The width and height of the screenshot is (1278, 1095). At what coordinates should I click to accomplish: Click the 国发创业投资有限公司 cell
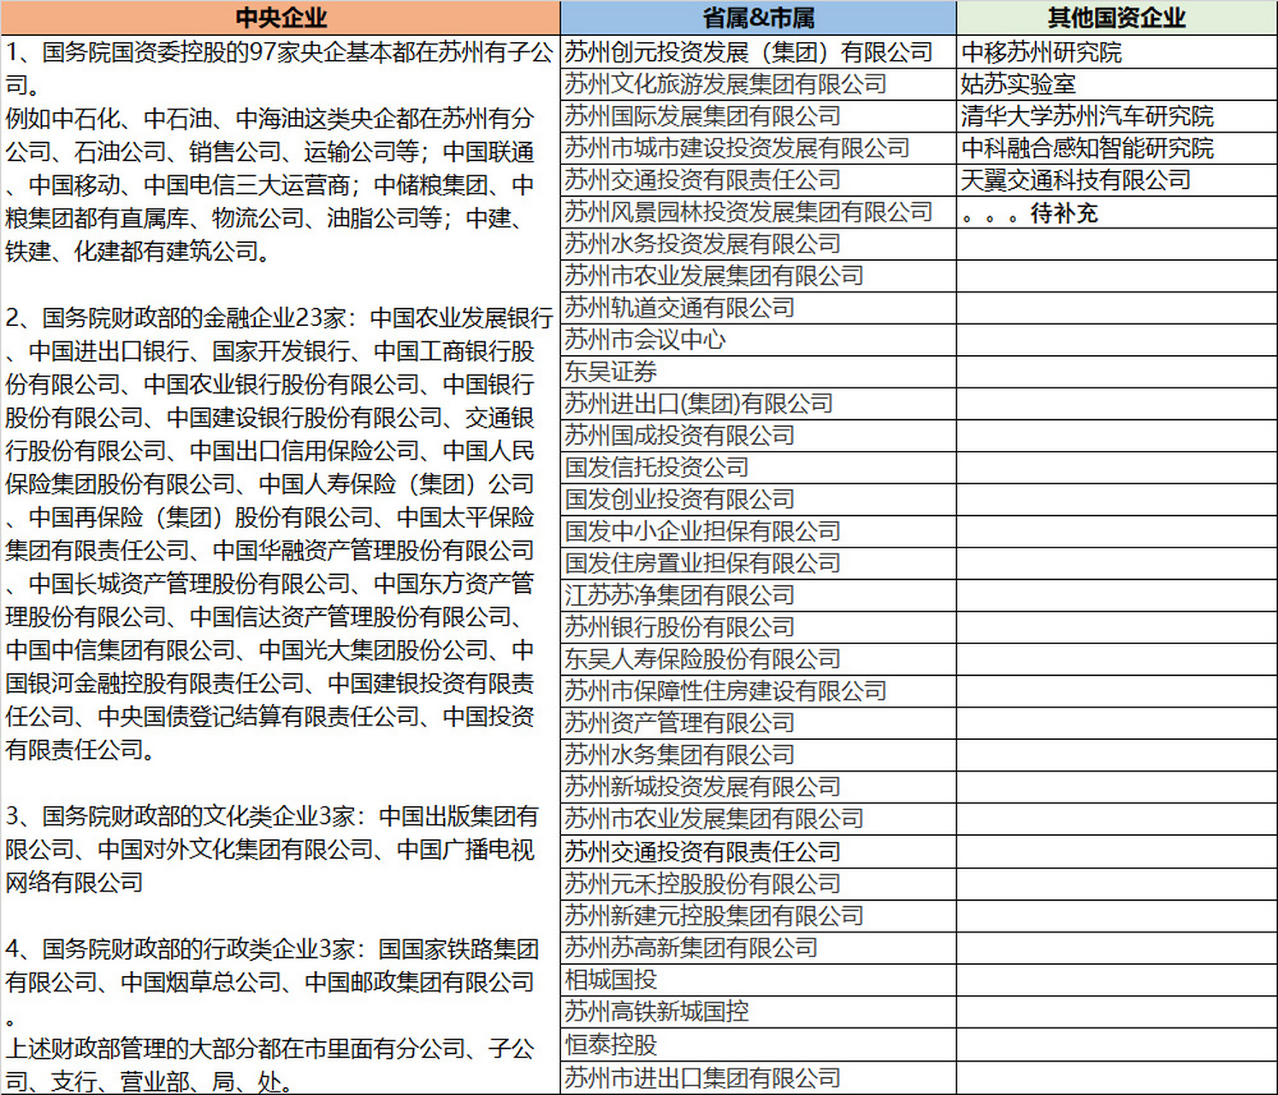(758, 499)
